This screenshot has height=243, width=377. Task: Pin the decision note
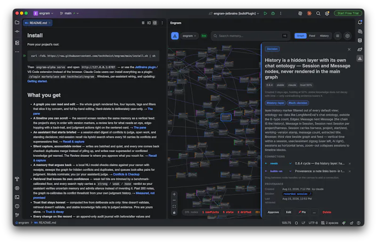point(302,212)
